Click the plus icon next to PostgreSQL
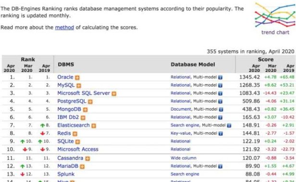 click(x=90, y=102)
